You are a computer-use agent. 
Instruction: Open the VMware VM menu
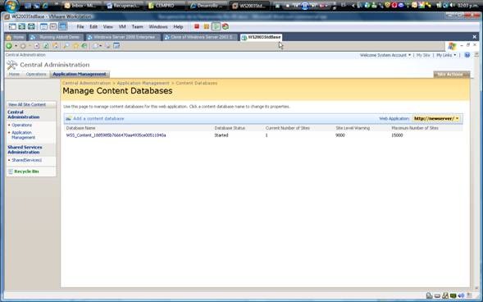click(122, 27)
